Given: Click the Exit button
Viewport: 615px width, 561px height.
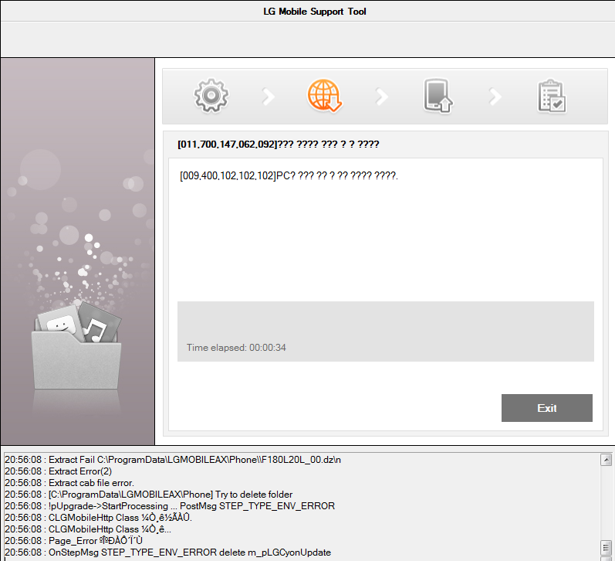Looking at the screenshot, I should point(547,408).
